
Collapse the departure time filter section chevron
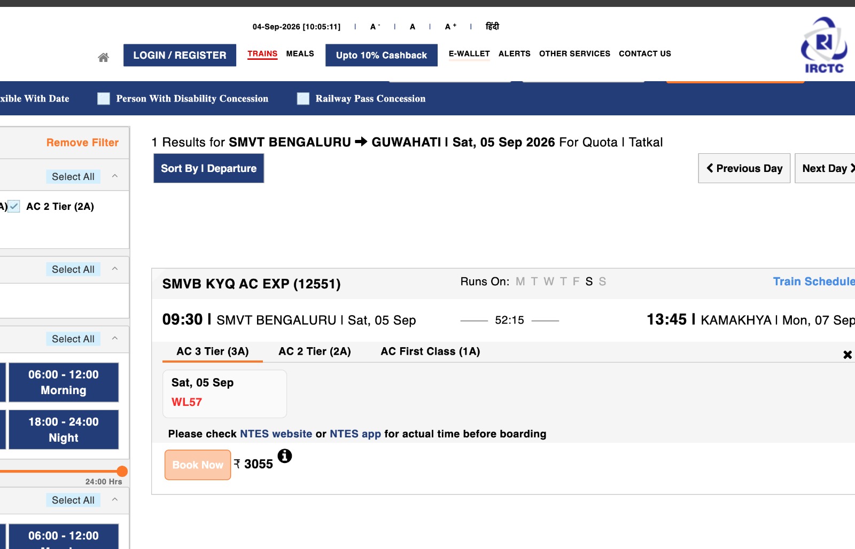point(115,338)
